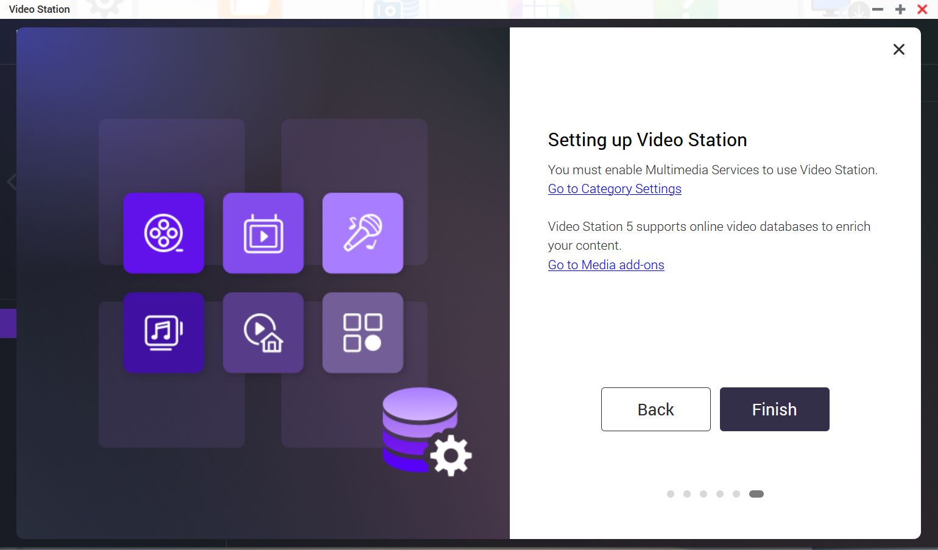This screenshot has height=550, width=938.
Task: Select the current sixth page indicator
Action: (756, 494)
